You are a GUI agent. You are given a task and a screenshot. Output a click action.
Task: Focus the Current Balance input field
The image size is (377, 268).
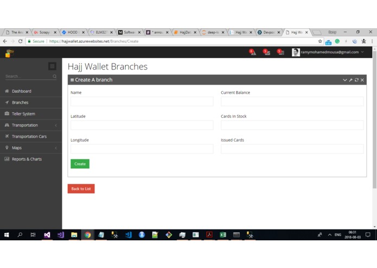point(292,101)
